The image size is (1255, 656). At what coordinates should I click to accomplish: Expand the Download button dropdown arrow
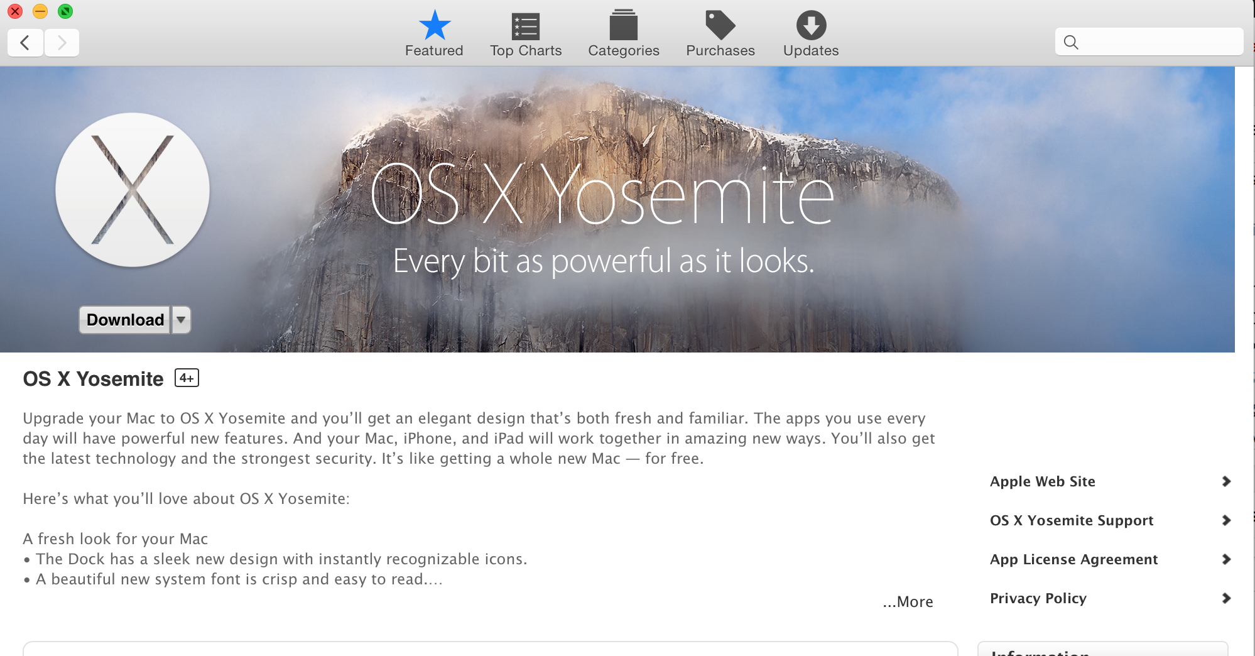click(182, 320)
